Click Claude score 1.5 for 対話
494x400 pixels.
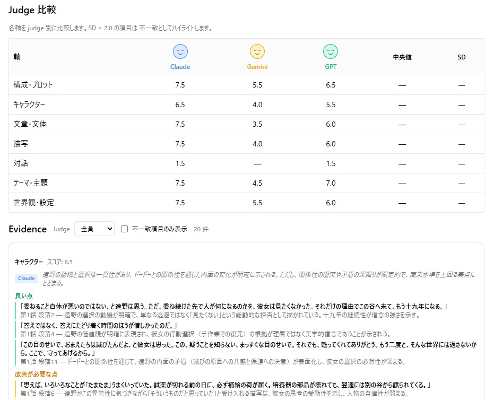tap(180, 163)
